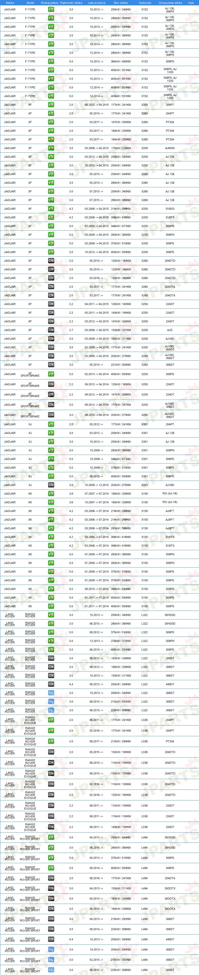199x975 pixels.
Task: Click diesel icon in Range Rover L322 4.4 row
Action: click(x=51, y=684)
